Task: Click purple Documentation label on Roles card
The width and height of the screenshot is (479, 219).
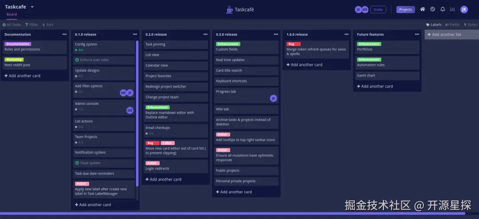Action: (x=18, y=44)
